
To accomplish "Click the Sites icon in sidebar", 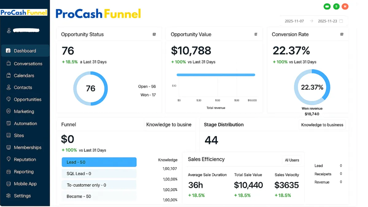I will 8,135.
